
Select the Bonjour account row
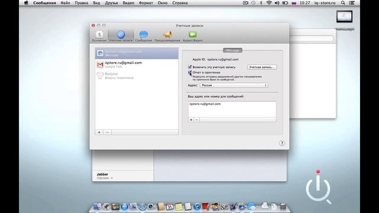point(137,76)
